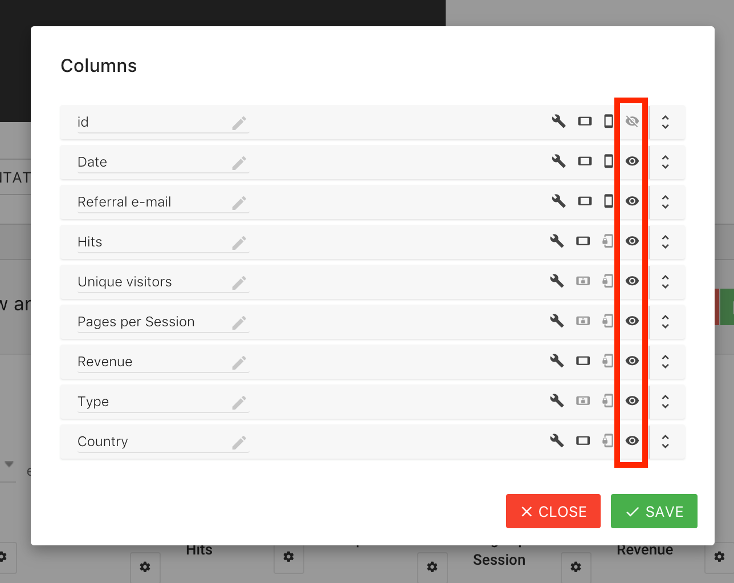Open wrench settings for the Type column
734x583 pixels.
click(558, 400)
